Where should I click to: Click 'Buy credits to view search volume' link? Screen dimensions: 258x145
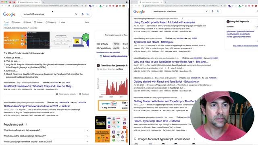tap(246, 46)
